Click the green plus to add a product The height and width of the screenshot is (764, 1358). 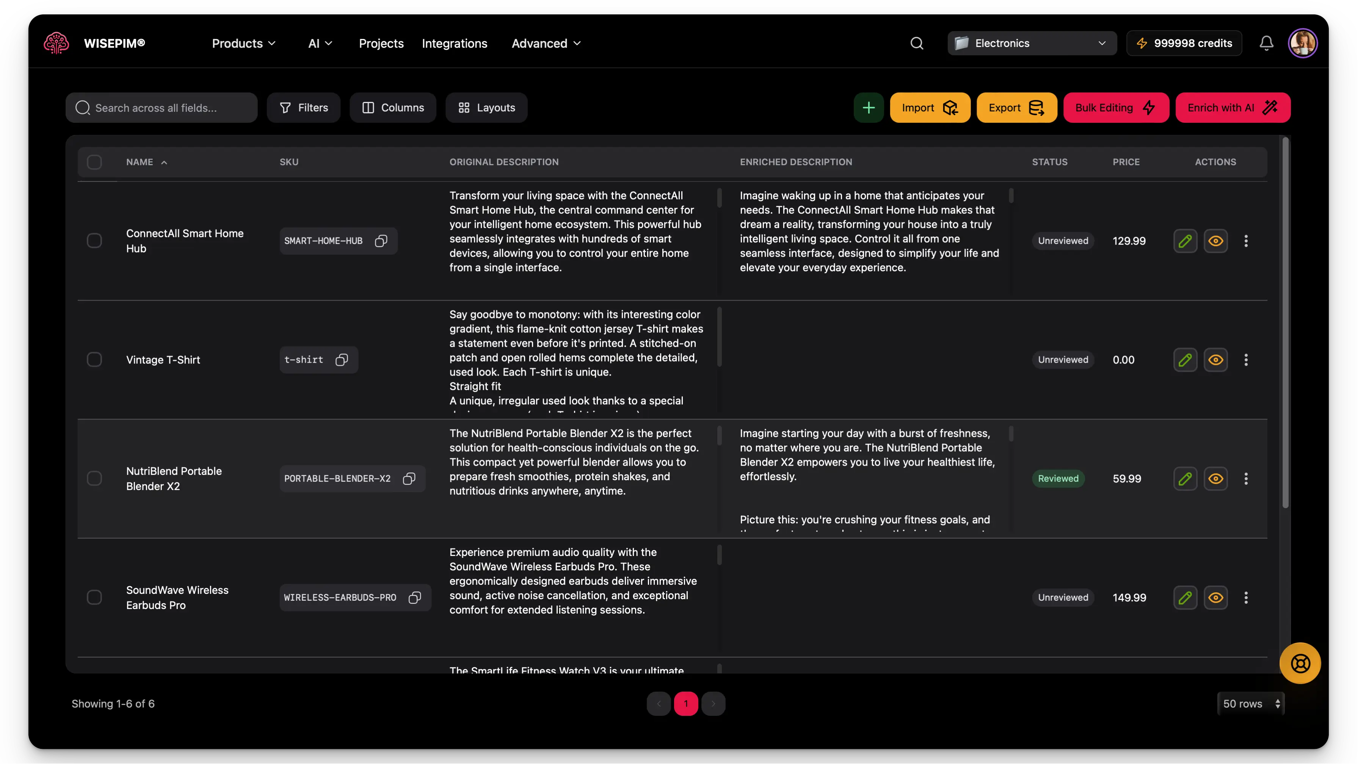tap(869, 108)
